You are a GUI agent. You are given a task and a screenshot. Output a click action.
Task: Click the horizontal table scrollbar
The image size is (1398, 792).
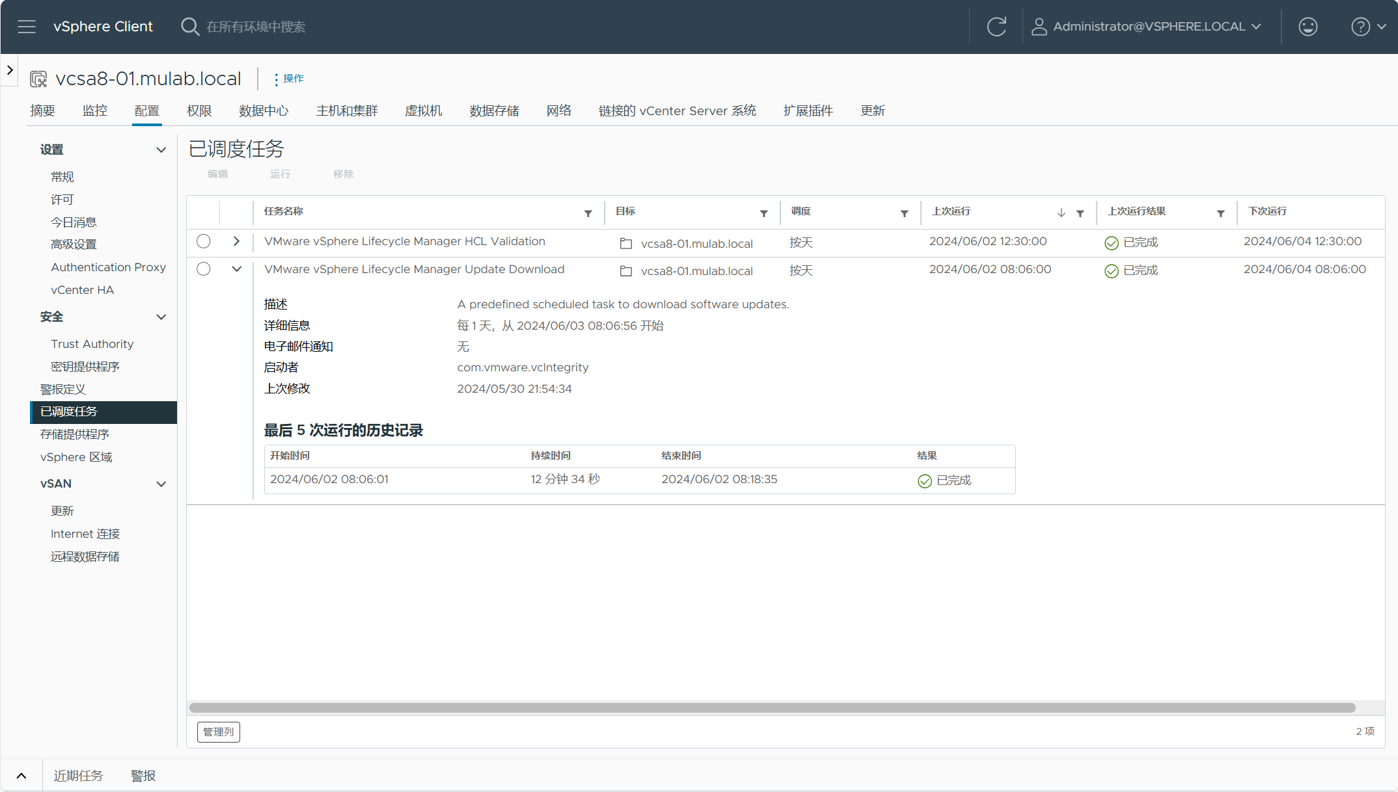[773, 707]
